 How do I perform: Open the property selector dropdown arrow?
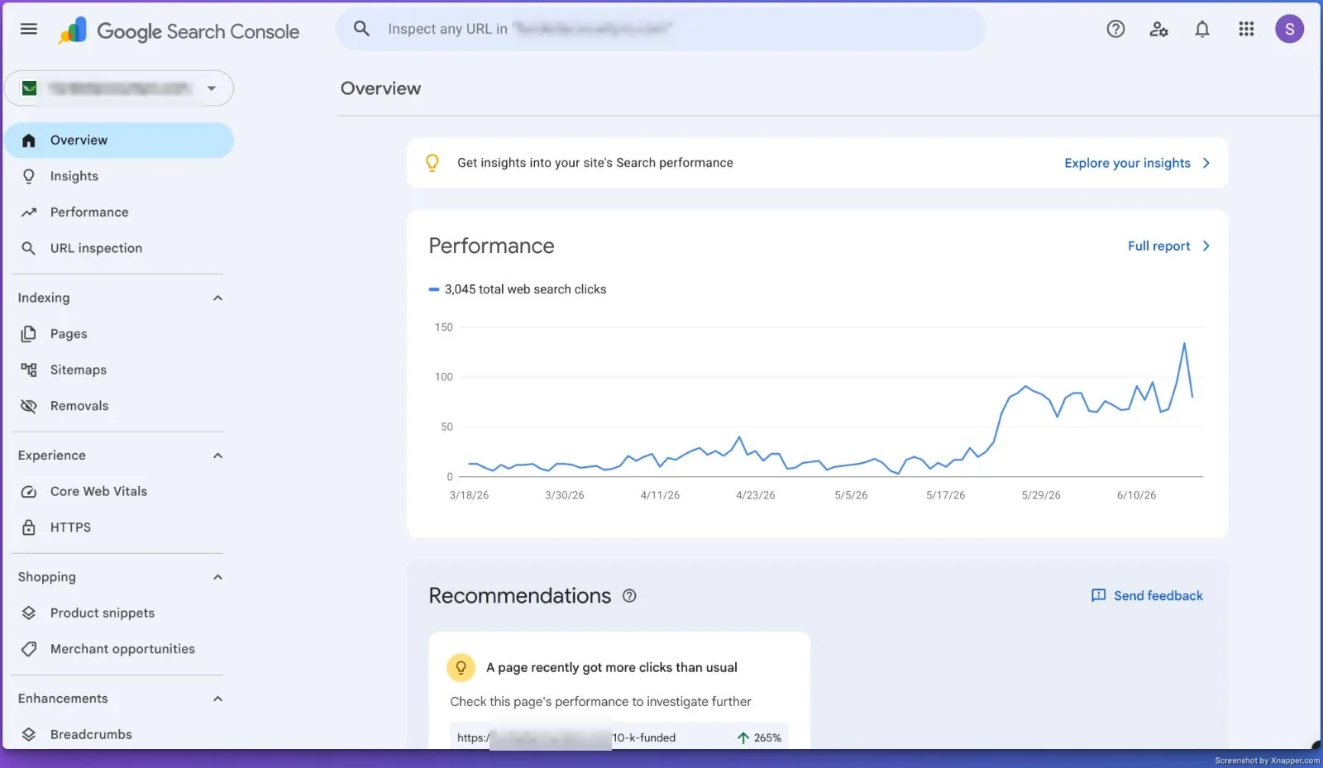[212, 88]
